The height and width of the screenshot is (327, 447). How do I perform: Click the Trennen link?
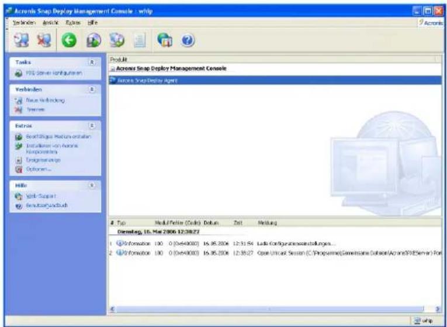click(x=36, y=109)
